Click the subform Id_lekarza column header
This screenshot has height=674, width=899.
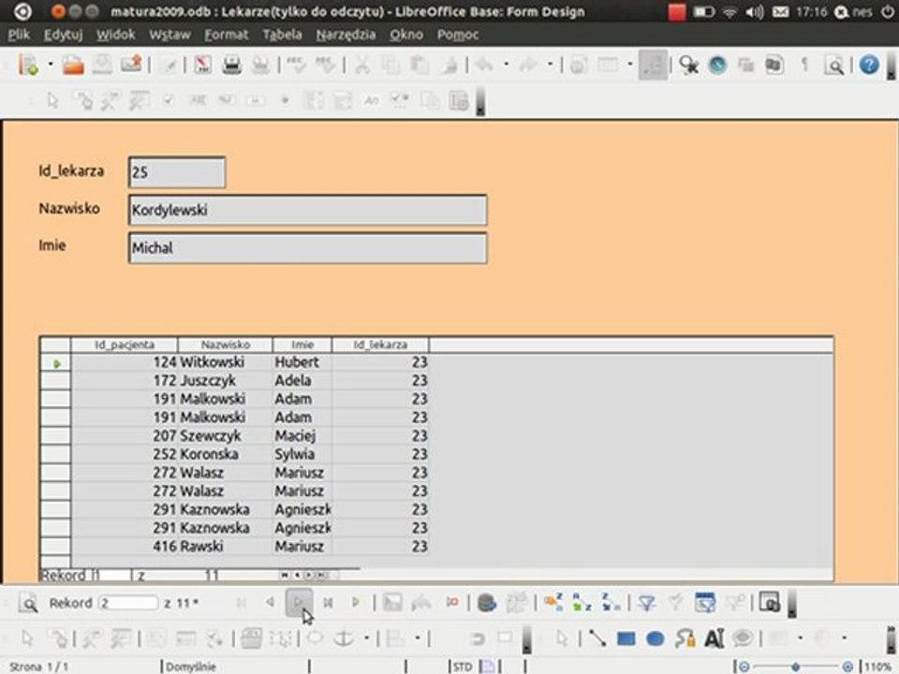click(380, 344)
